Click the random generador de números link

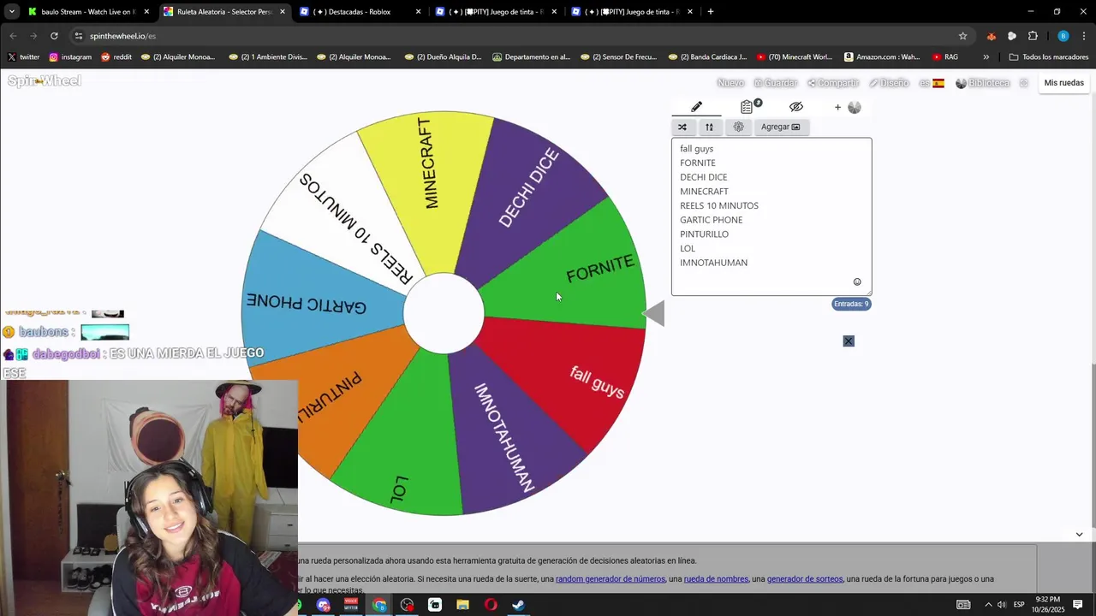tap(611, 579)
